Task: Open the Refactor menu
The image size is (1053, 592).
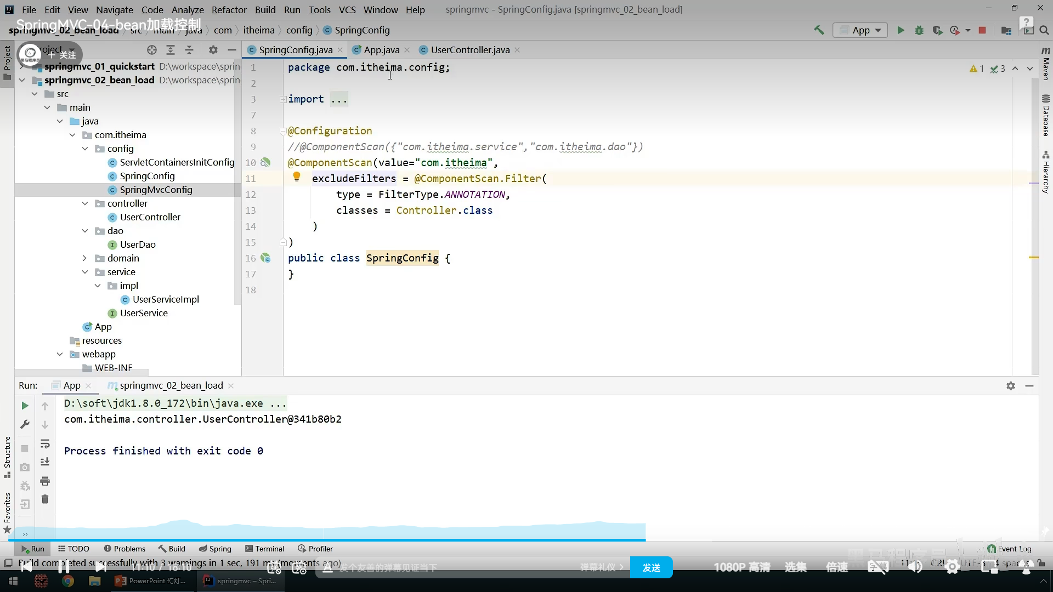Action: tap(229, 9)
